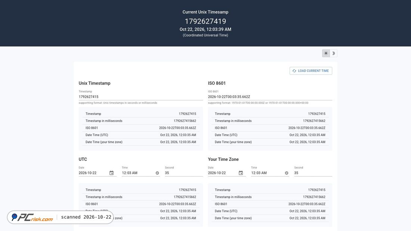Image resolution: width=411 pixels, height=231 pixels.
Task: Select milliseconds value in Your Time Zone results
Action: click(314, 197)
